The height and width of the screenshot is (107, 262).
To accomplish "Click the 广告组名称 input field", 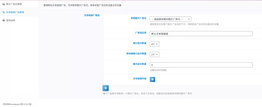I will tap(201, 34).
